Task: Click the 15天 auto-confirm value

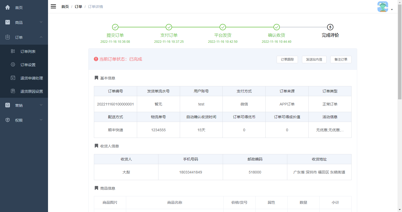Action: (x=201, y=130)
